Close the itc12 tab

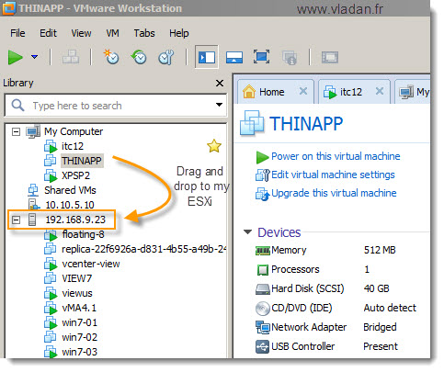380,91
